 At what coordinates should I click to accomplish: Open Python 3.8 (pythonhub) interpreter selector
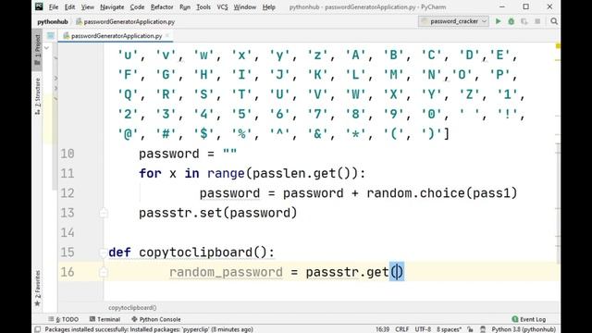point(524,329)
